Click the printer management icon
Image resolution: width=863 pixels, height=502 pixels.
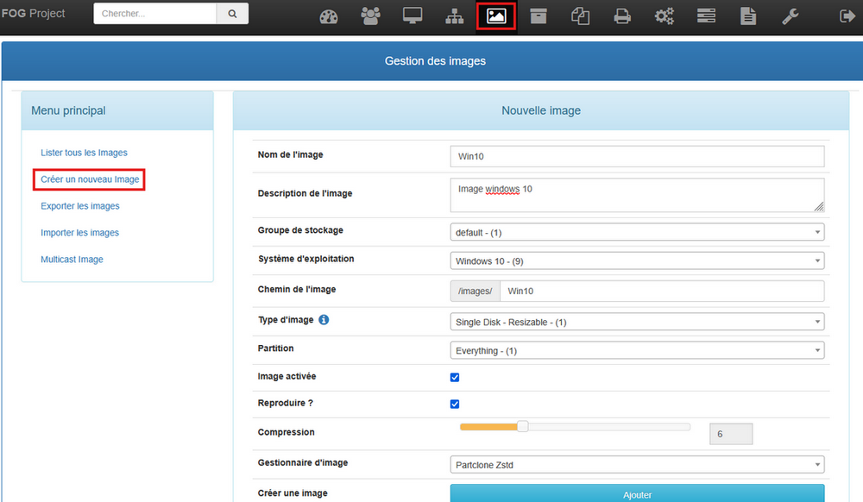point(622,16)
